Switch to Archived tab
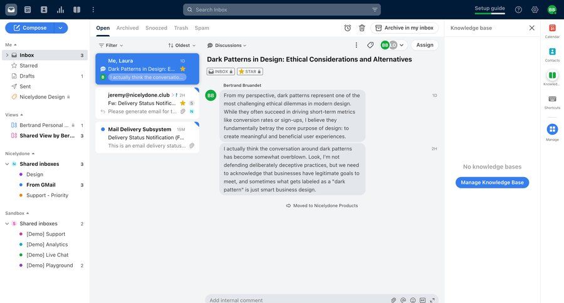 point(127,28)
